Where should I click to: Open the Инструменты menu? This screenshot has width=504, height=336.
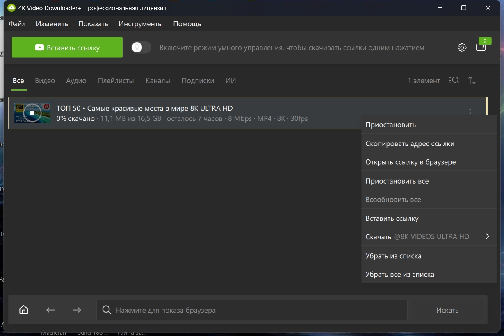[141, 24]
